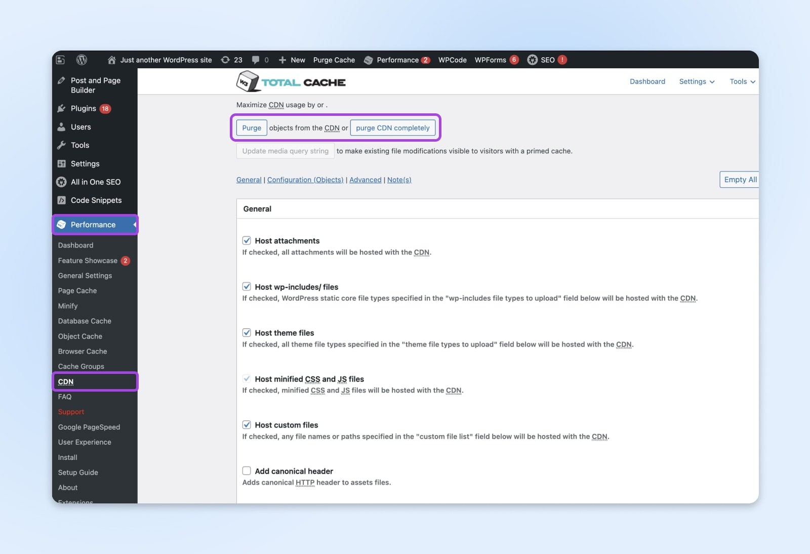Open the Configuration (Objects) tab
The height and width of the screenshot is (554, 810).
[305, 180]
